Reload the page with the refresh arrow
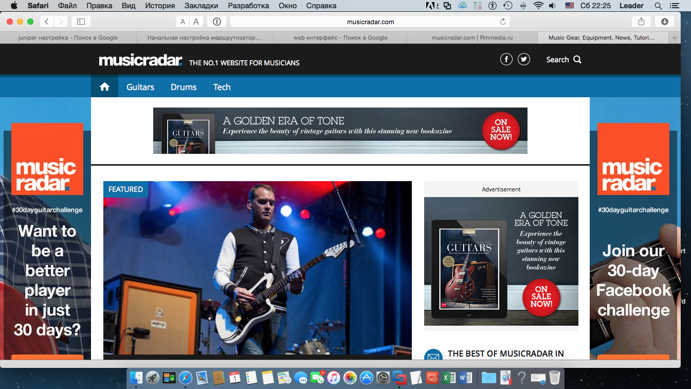This screenshot has height=389, width=691. (503, 22)
